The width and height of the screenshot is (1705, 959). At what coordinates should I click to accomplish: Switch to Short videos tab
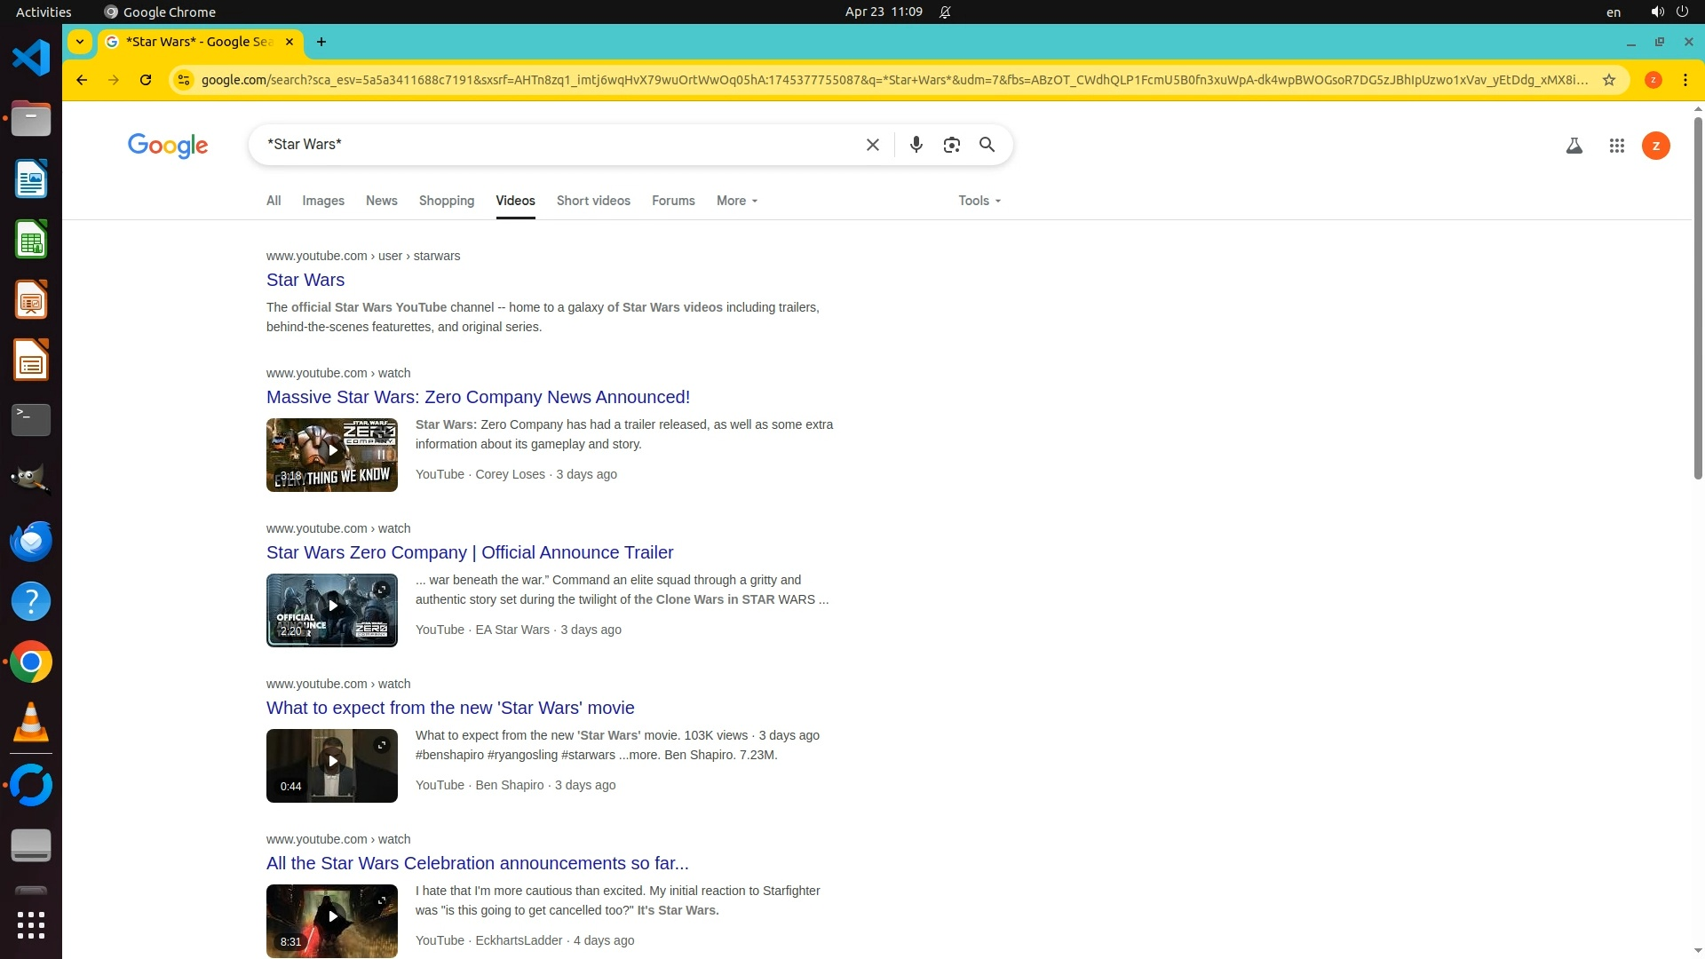pyautogui.click(x=593, y=201)
